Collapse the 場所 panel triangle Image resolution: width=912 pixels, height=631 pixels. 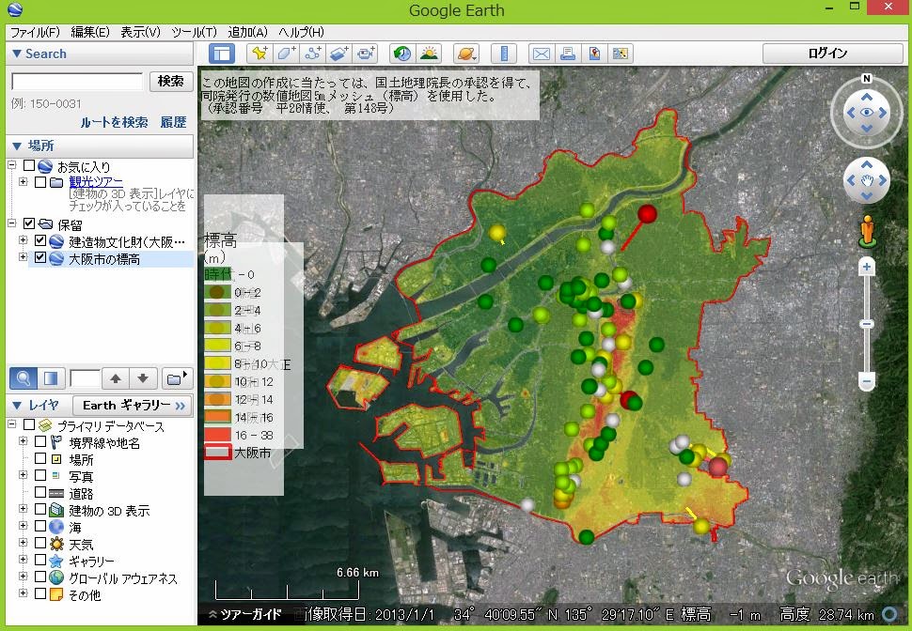tap(16, 146)
